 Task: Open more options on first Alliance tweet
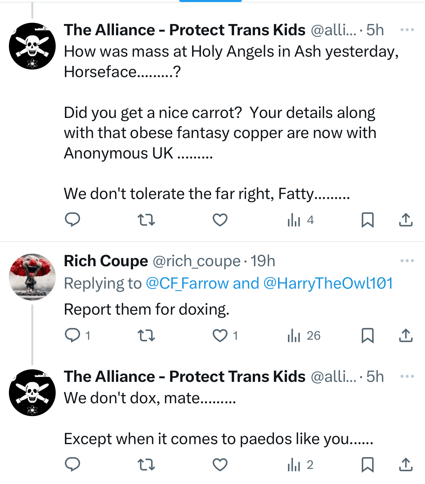pos(407,30)
